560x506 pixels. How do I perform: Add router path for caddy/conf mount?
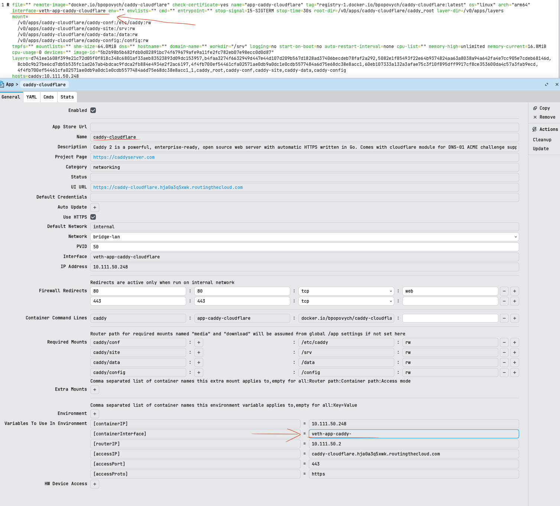(199, 342)
